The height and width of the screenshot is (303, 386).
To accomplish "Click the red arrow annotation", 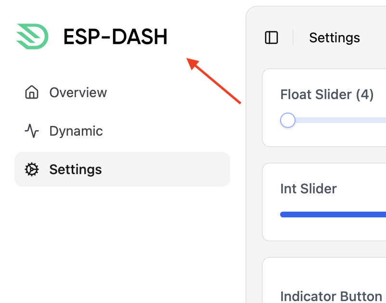I will (x=213, y=81).
